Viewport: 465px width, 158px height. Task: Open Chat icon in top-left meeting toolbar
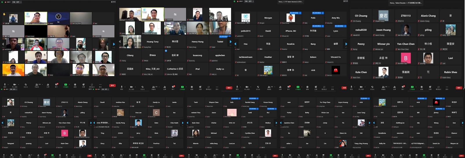pyautogui.click(x=56, y=85)
